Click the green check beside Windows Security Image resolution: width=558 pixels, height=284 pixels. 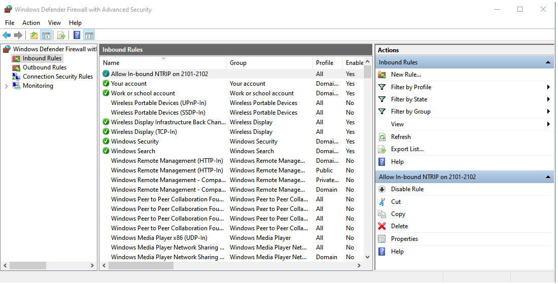106,141
